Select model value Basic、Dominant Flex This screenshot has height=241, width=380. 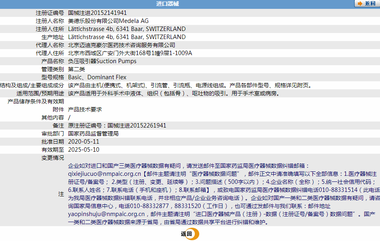[x=97, y=77]
